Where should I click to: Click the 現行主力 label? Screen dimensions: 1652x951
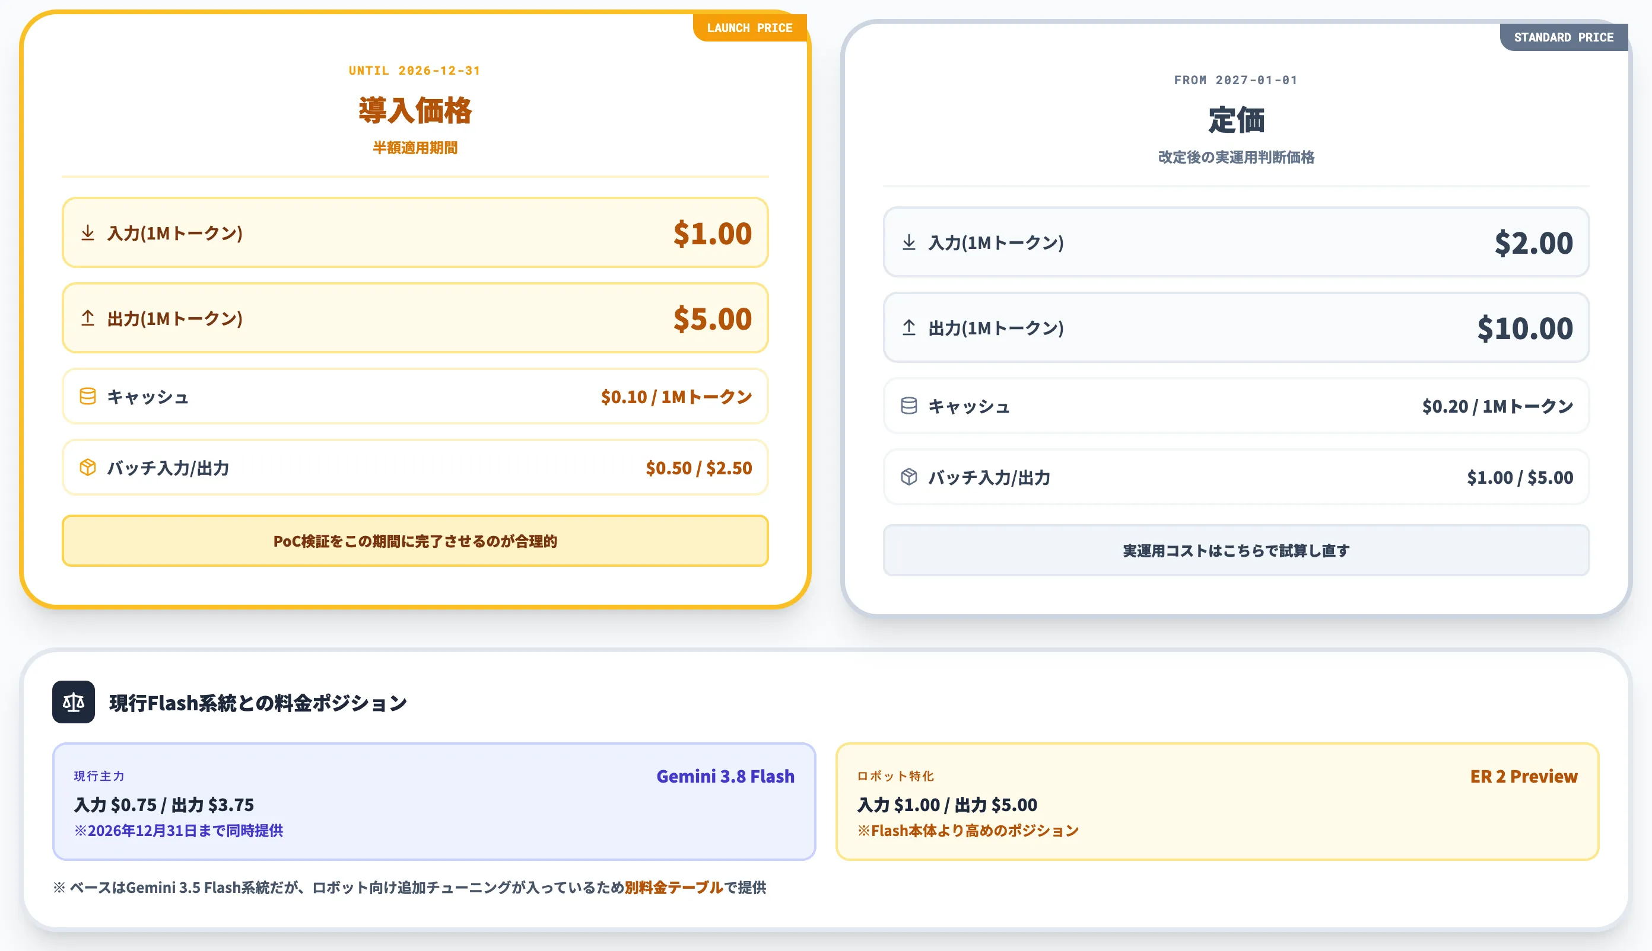99,776
